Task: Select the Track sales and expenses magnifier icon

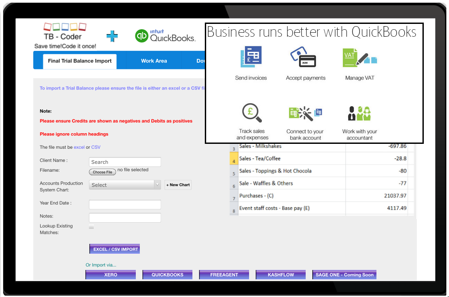Action: [252, 112]
